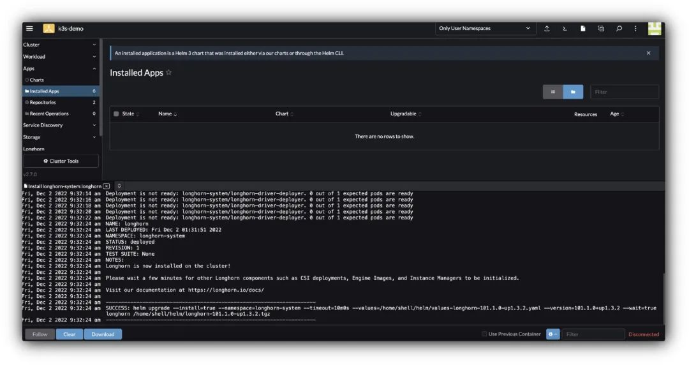Image resolution: width=689 pixels, height=365 pixels.
Task: Select all rows checkbox in table header
Action: coord(116,114)
